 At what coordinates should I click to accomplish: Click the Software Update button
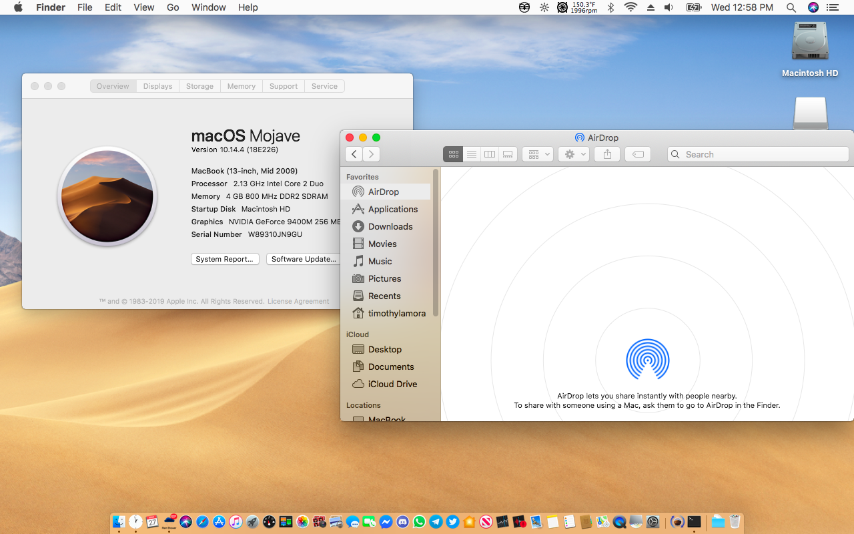(303, 259)
